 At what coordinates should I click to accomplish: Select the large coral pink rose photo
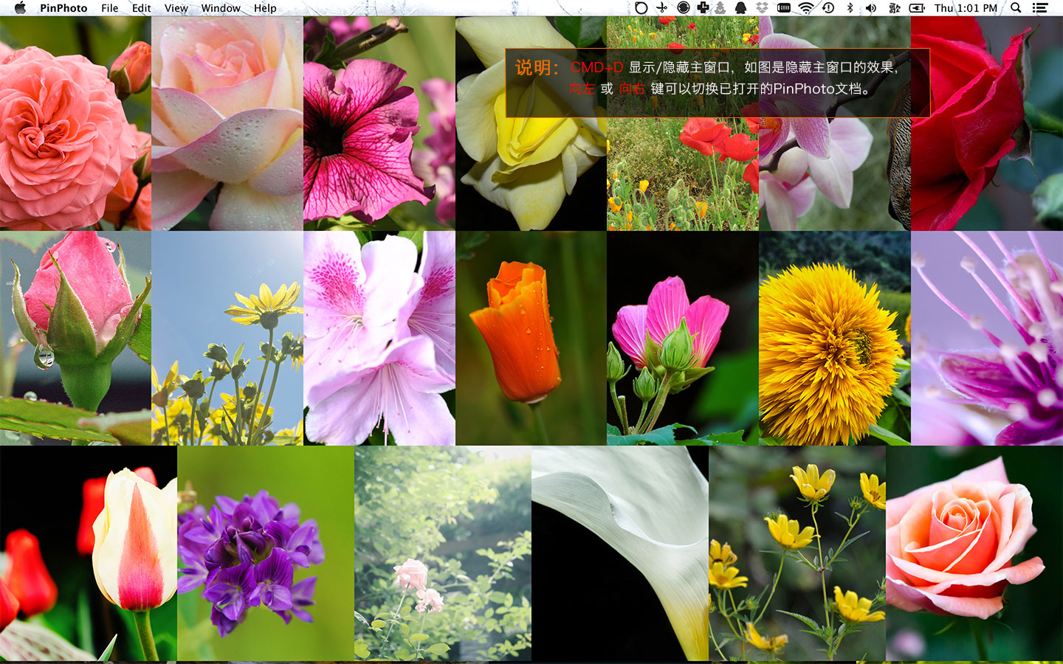click(75, 123)
